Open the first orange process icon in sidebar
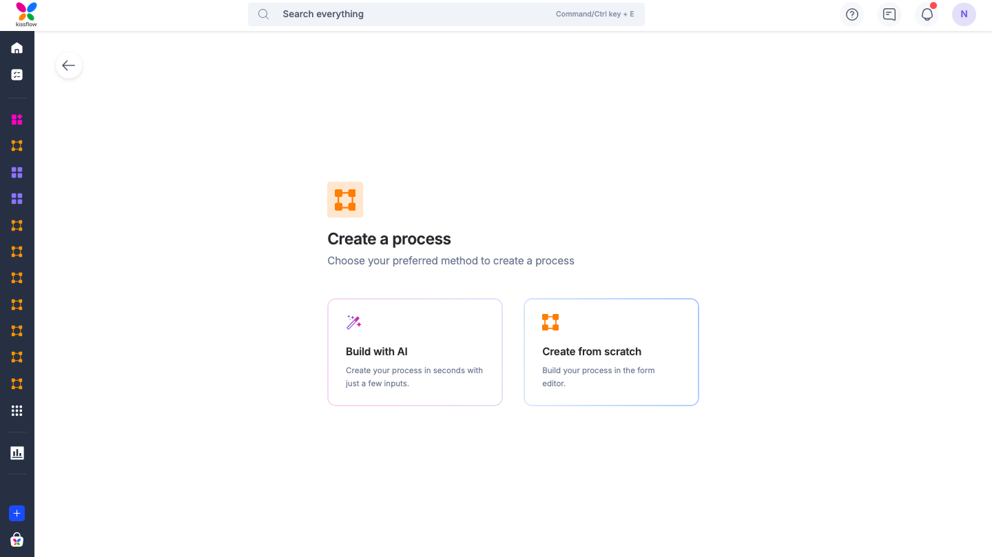The height and width of the screenshot is (557, 992). (x=17, y=146)
